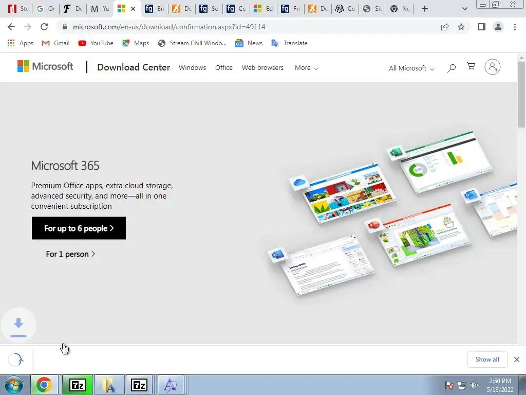Switch to the Microsoft Ed tab
The width and height of the screenshot is (526, 395).
[x=263, y=9]
